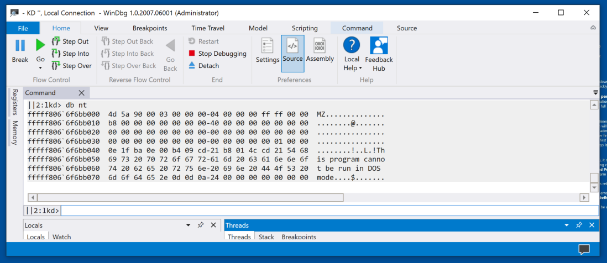This screenshot has width=607, height=263.
Task: Click Step Out
Action: [71, 41]
